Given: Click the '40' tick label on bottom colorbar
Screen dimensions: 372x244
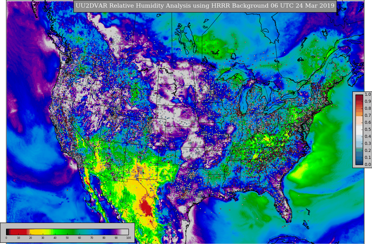Looking at the screenshot, I should (x=55, y=238).
